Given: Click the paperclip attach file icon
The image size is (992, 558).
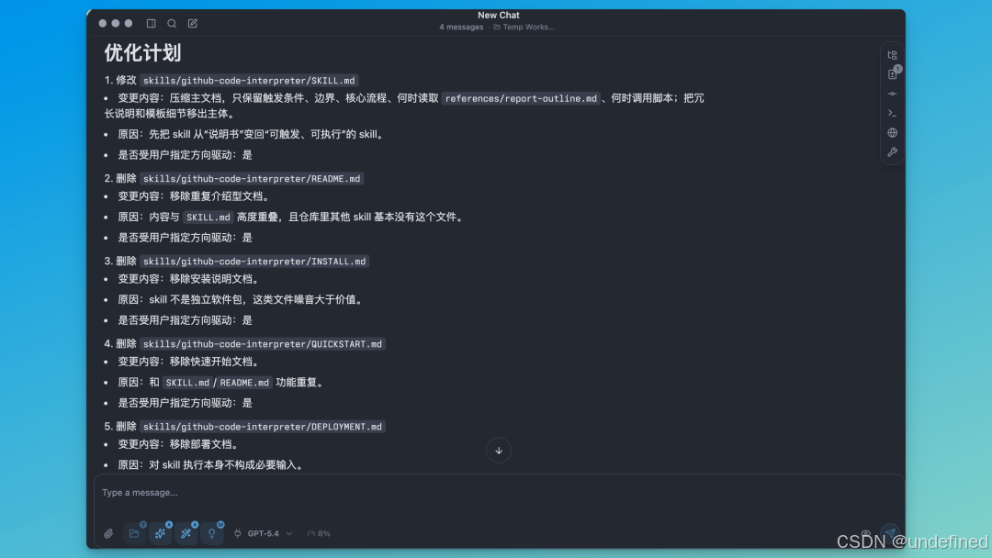Looking at the screenshot, I should [x=108, y=533].
